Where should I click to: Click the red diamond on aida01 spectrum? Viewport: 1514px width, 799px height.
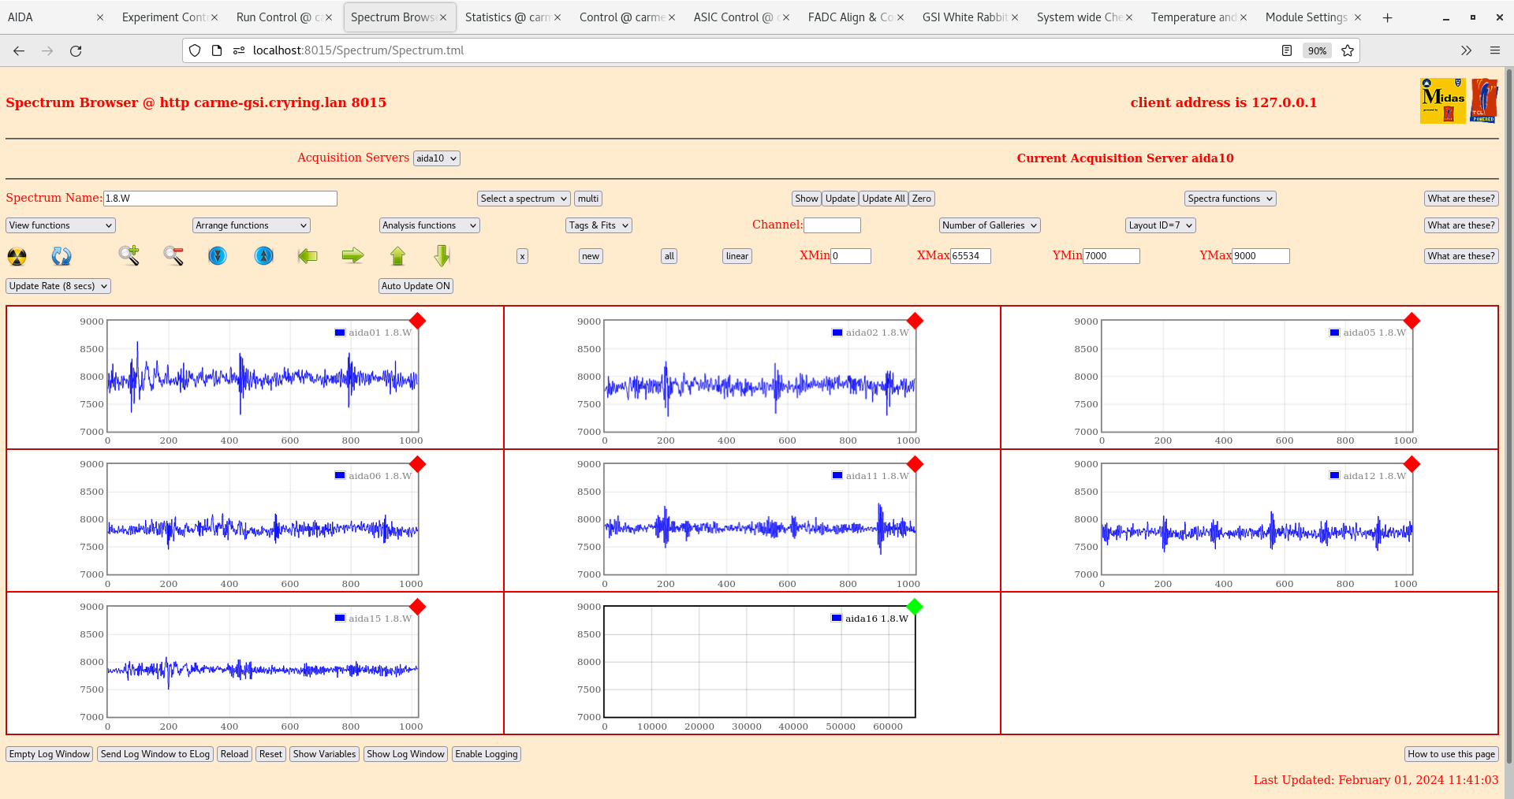point(418,321)
